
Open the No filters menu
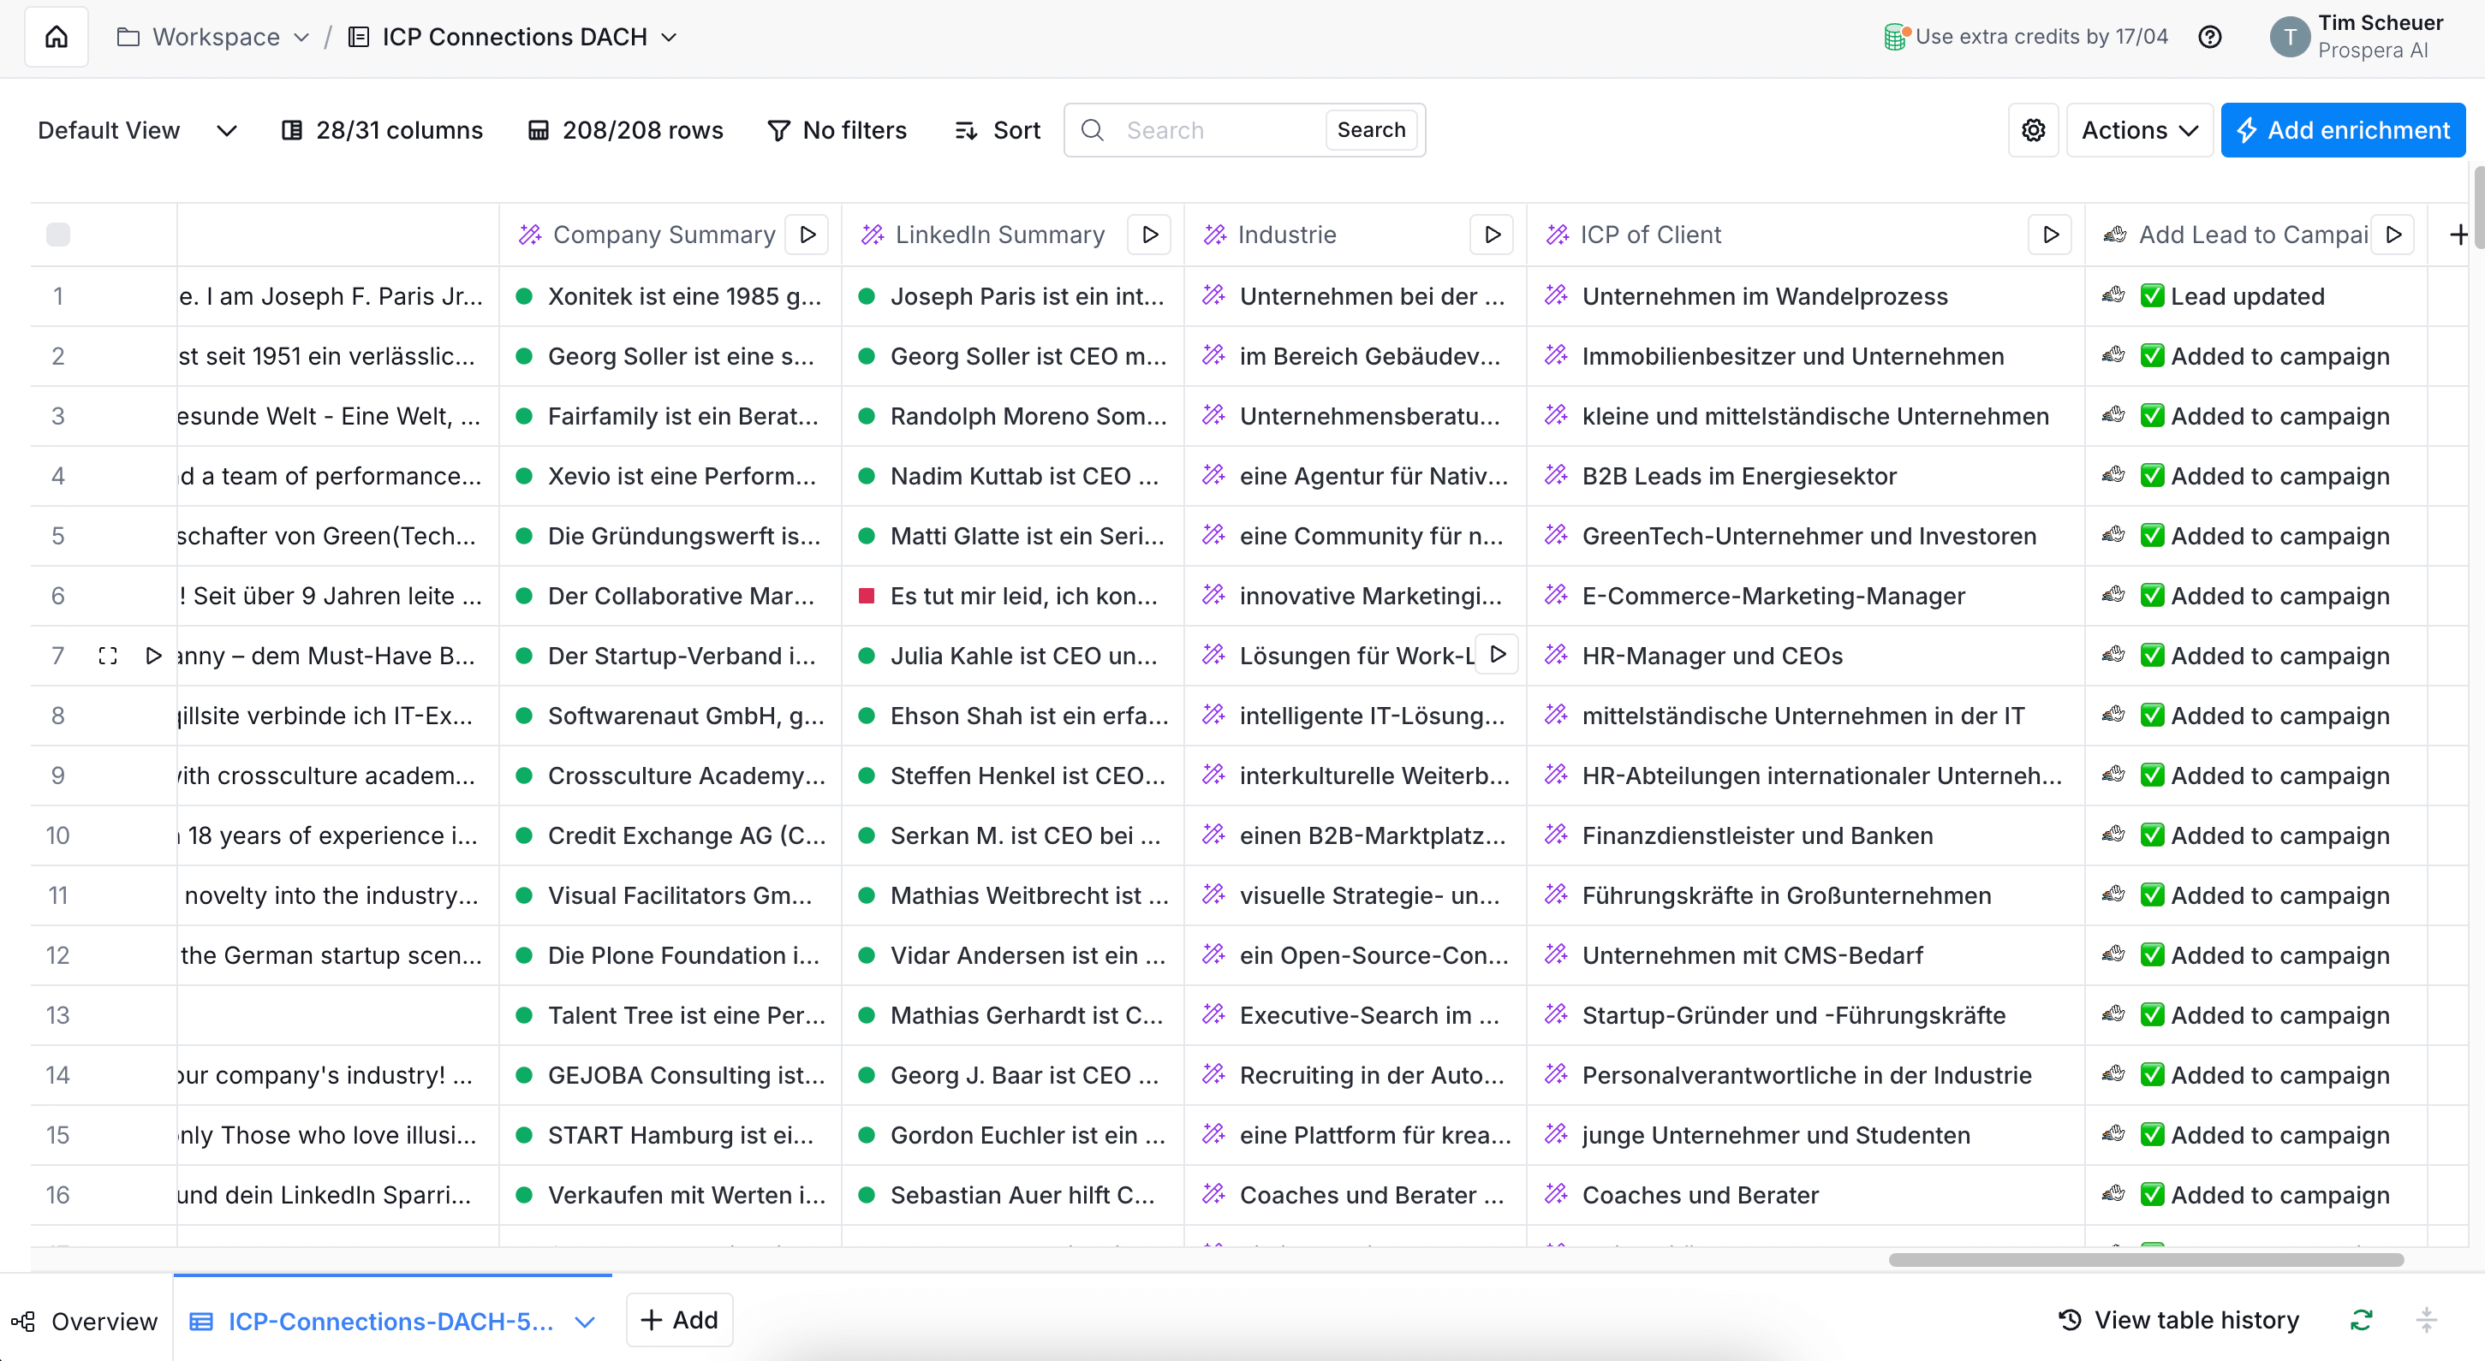pyautogui.click(x=837, y=130)
